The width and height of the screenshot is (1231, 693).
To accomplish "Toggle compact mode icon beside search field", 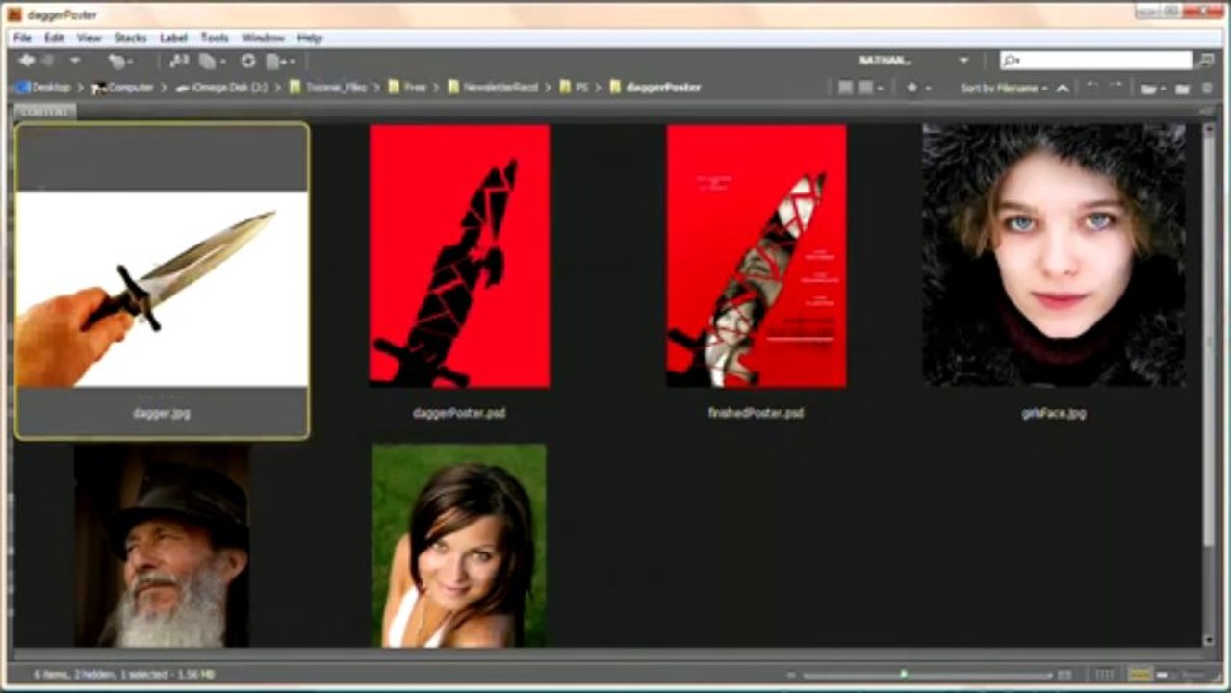I will click(x=1206, y=61).
